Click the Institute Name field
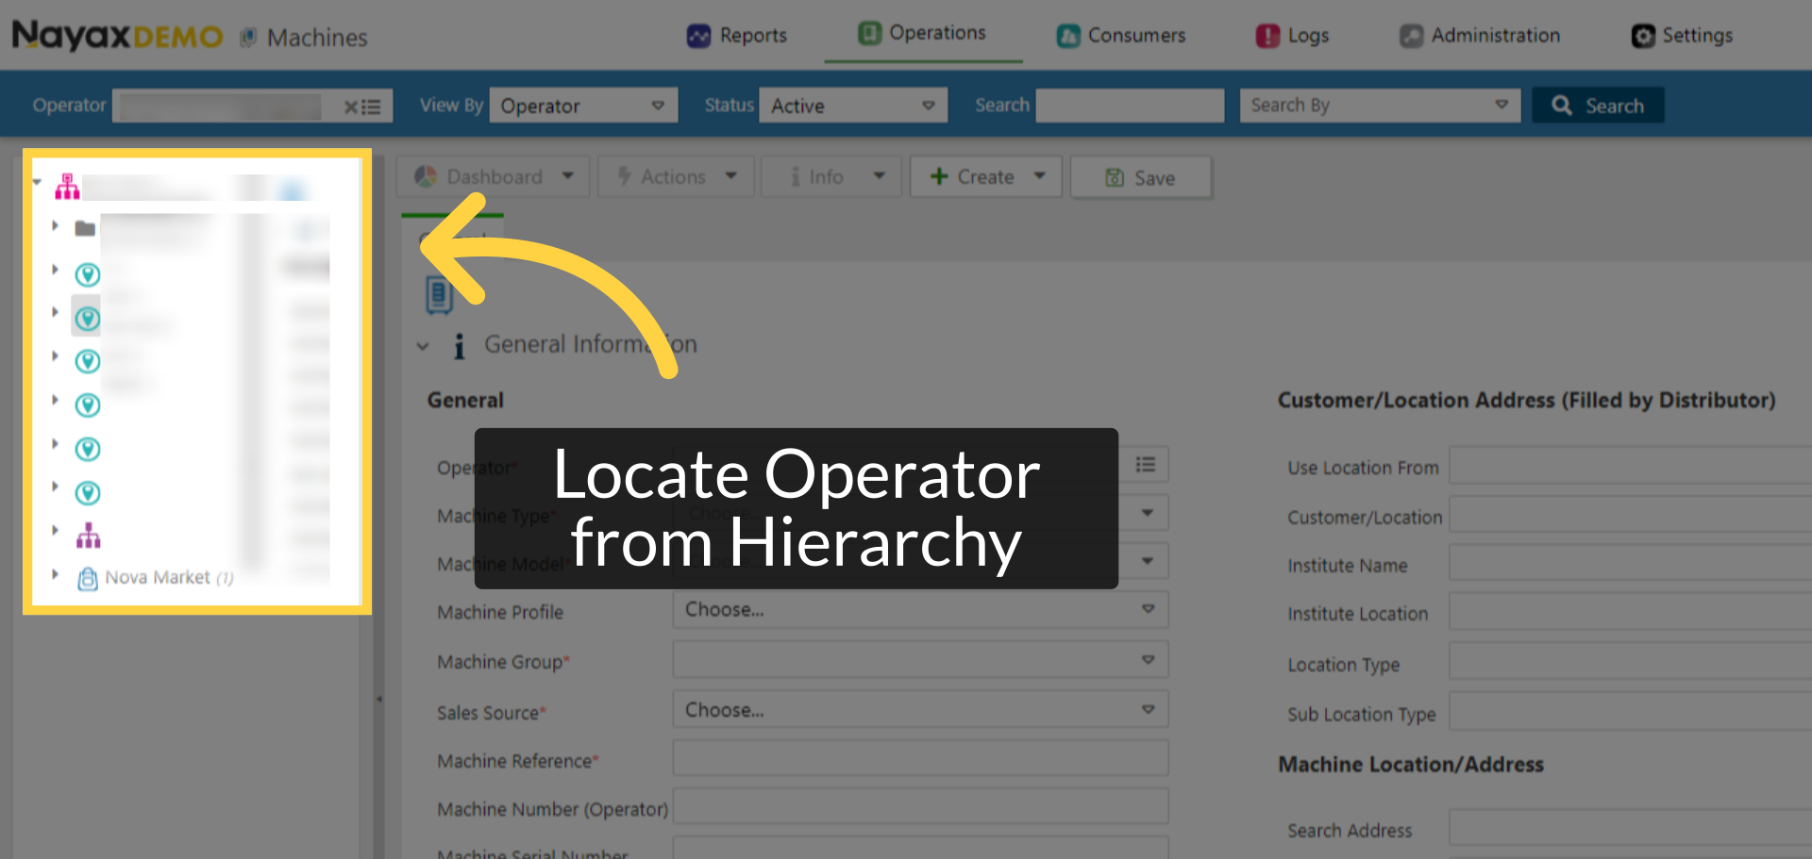 pos(1630,563)
